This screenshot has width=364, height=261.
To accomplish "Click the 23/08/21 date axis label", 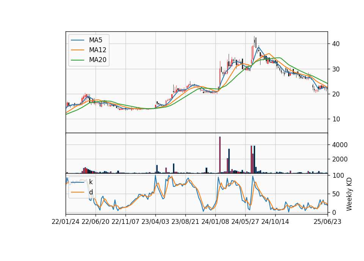I will pos(185,222).
